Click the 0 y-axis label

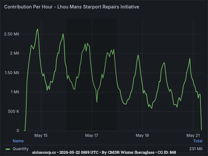coord(18,131)
